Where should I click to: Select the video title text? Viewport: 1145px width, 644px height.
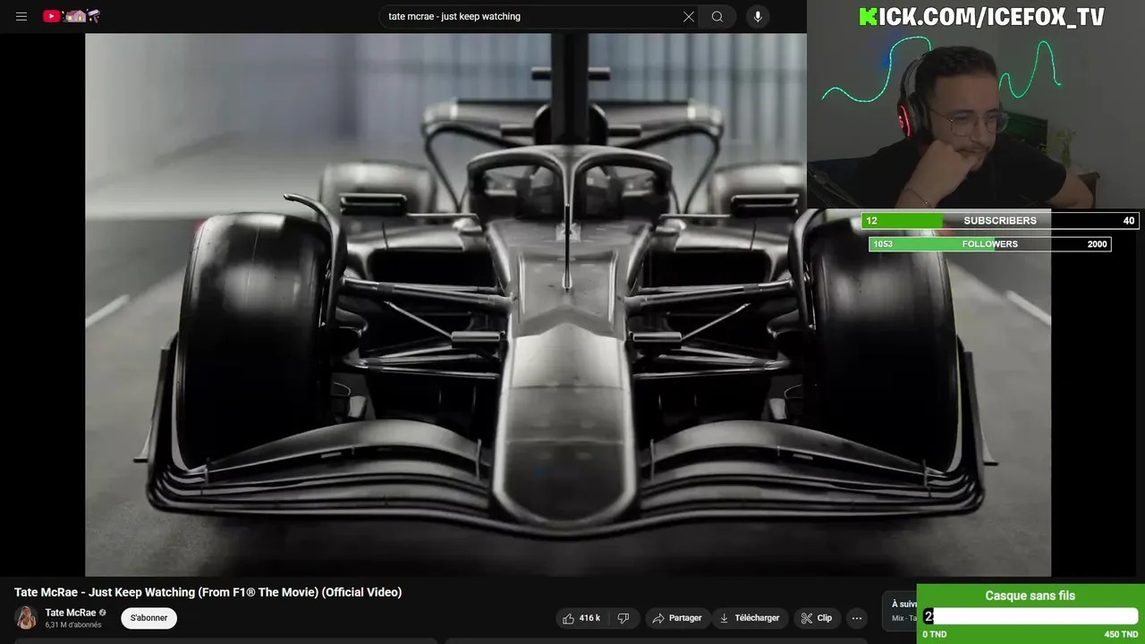(208, 592)
